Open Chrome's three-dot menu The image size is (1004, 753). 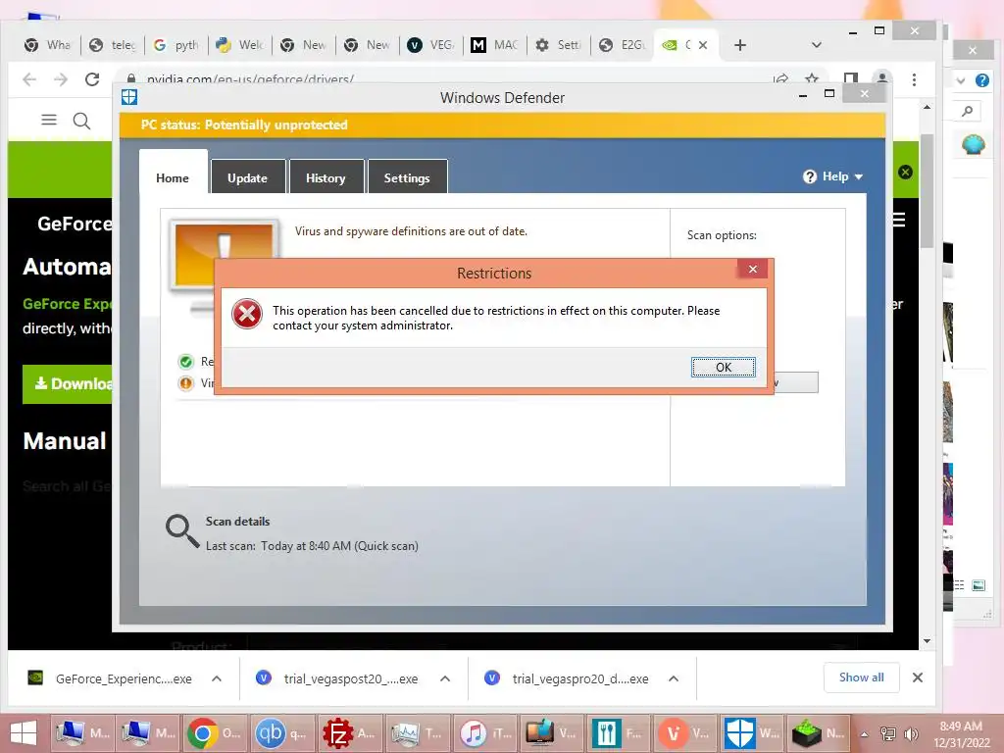tap(914, 79)
